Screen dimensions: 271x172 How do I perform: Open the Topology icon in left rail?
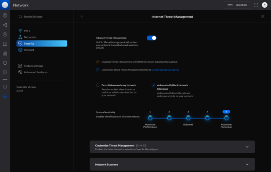[5, 25]
